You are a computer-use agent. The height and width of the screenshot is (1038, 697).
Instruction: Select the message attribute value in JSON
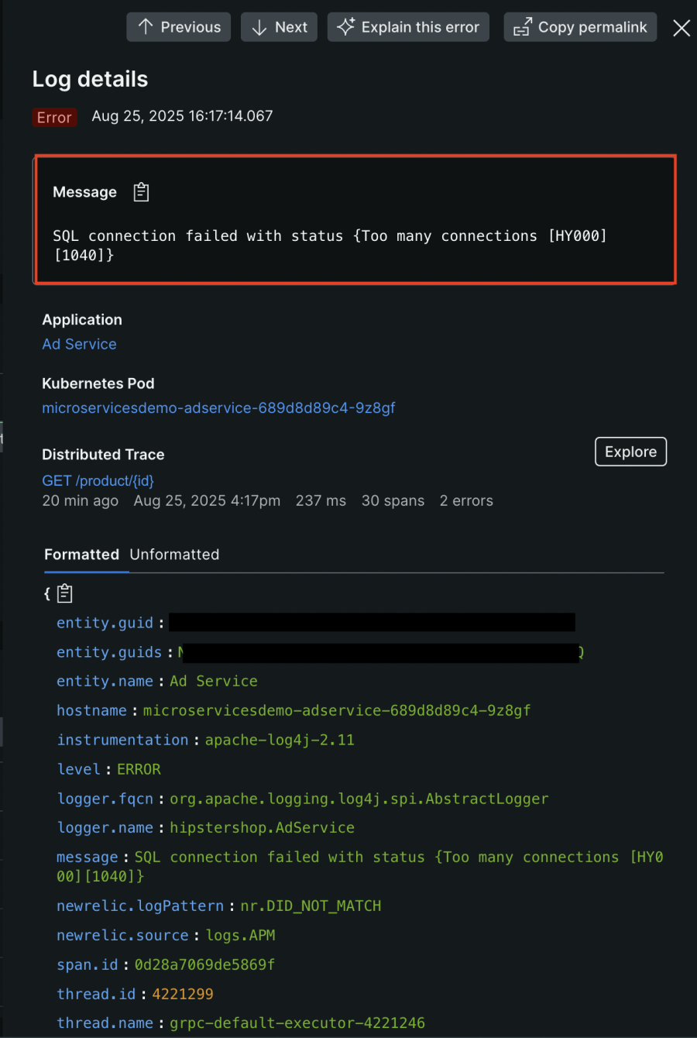coord(359,867)
